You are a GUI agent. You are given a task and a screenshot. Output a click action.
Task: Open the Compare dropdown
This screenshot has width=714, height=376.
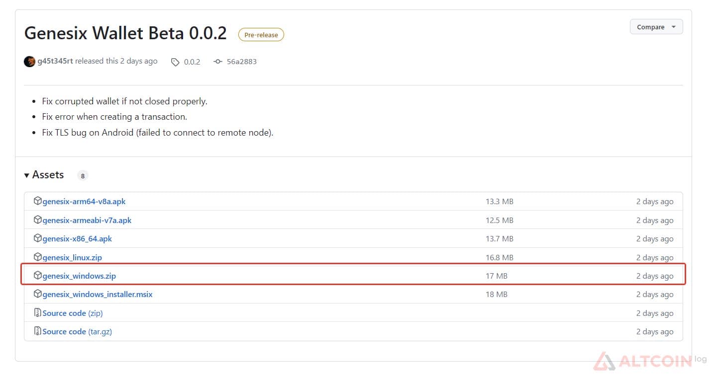coord(656,27)
